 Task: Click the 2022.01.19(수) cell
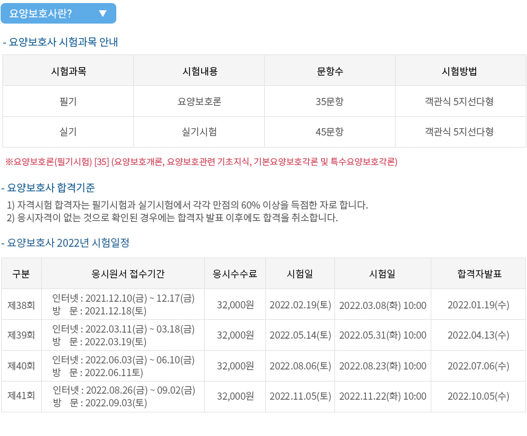click(x=479, y=305)
